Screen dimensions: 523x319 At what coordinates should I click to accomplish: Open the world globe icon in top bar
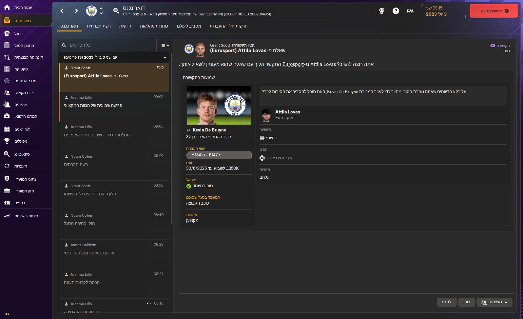click(382, 11)
